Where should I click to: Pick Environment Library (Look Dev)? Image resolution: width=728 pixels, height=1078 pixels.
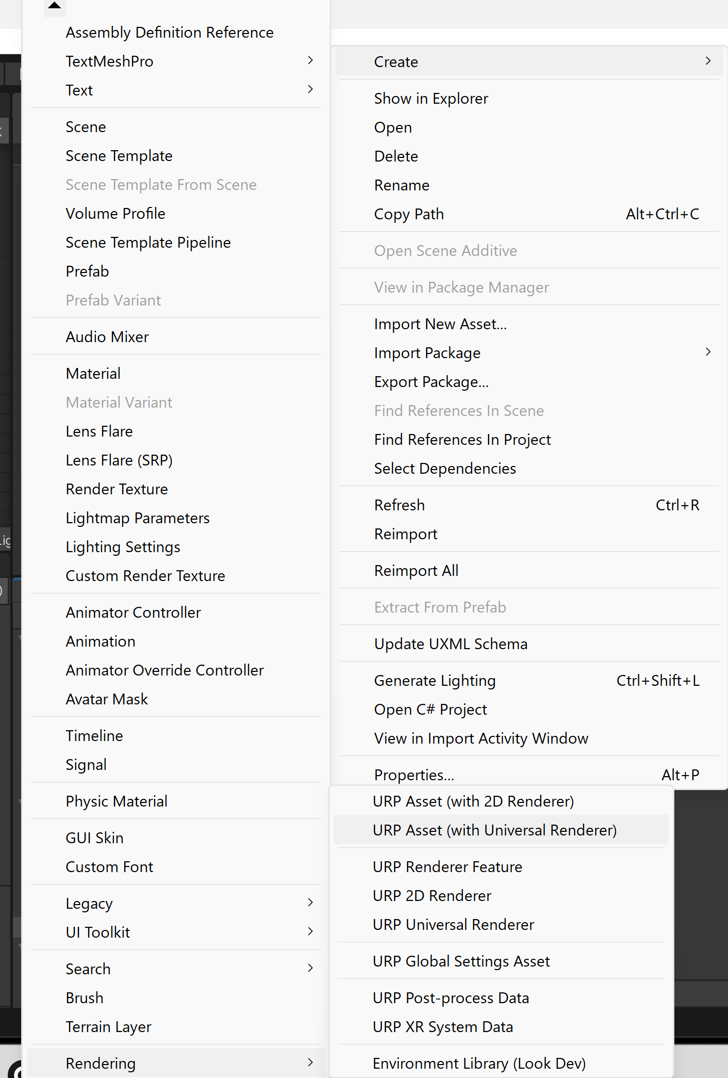(479, 1063)
